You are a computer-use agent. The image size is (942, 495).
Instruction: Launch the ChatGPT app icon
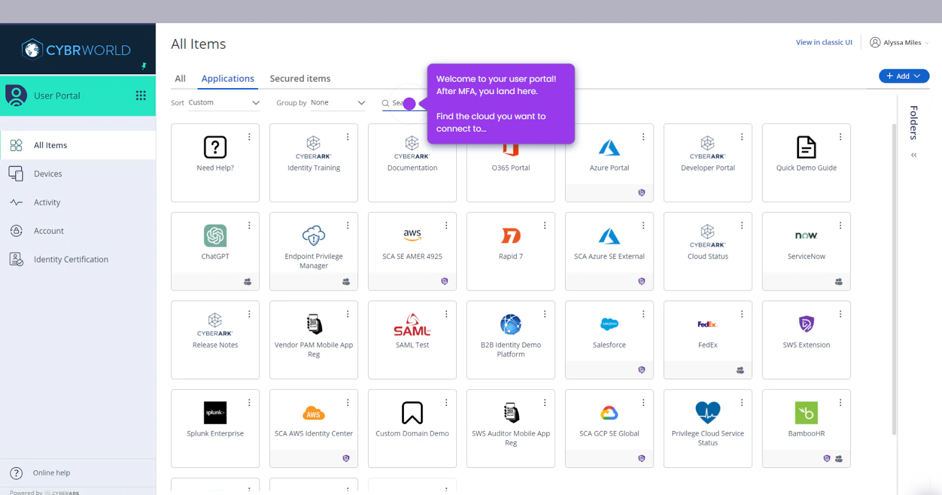[x=215, y=236]
